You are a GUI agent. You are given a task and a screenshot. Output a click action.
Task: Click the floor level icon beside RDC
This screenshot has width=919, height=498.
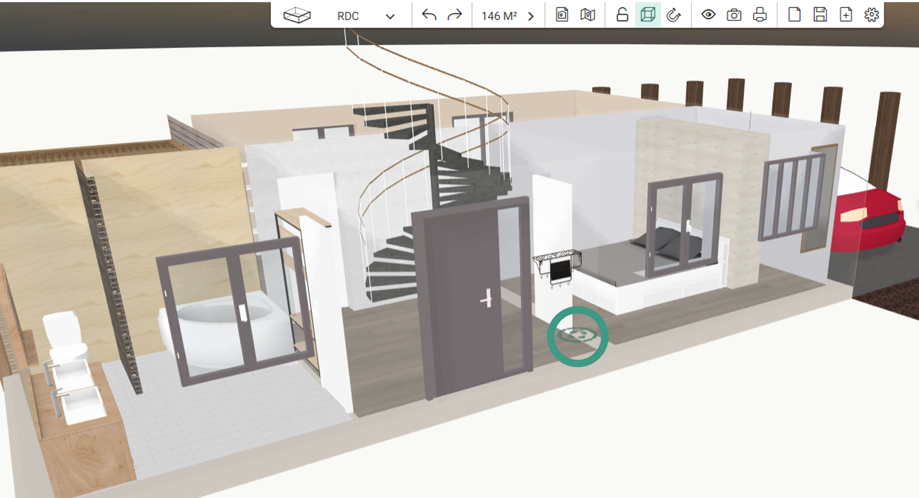click(297, 15)
